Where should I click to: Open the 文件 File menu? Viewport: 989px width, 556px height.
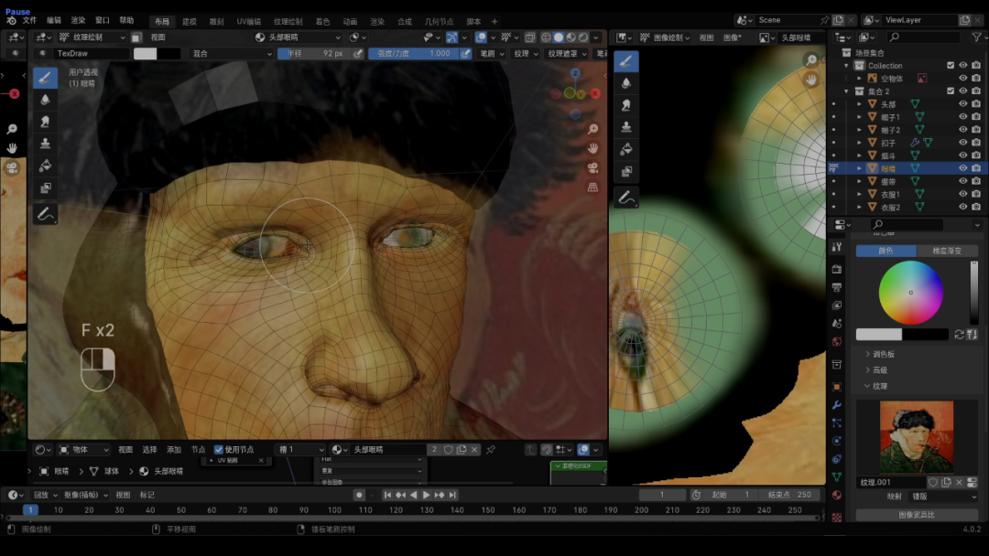(29, 21)
